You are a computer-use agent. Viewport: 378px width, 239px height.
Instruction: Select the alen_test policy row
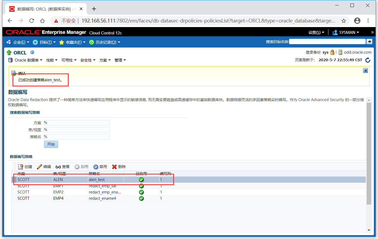point(189,180)
